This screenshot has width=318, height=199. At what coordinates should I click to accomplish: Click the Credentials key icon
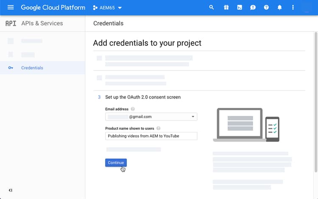[11, 68]
